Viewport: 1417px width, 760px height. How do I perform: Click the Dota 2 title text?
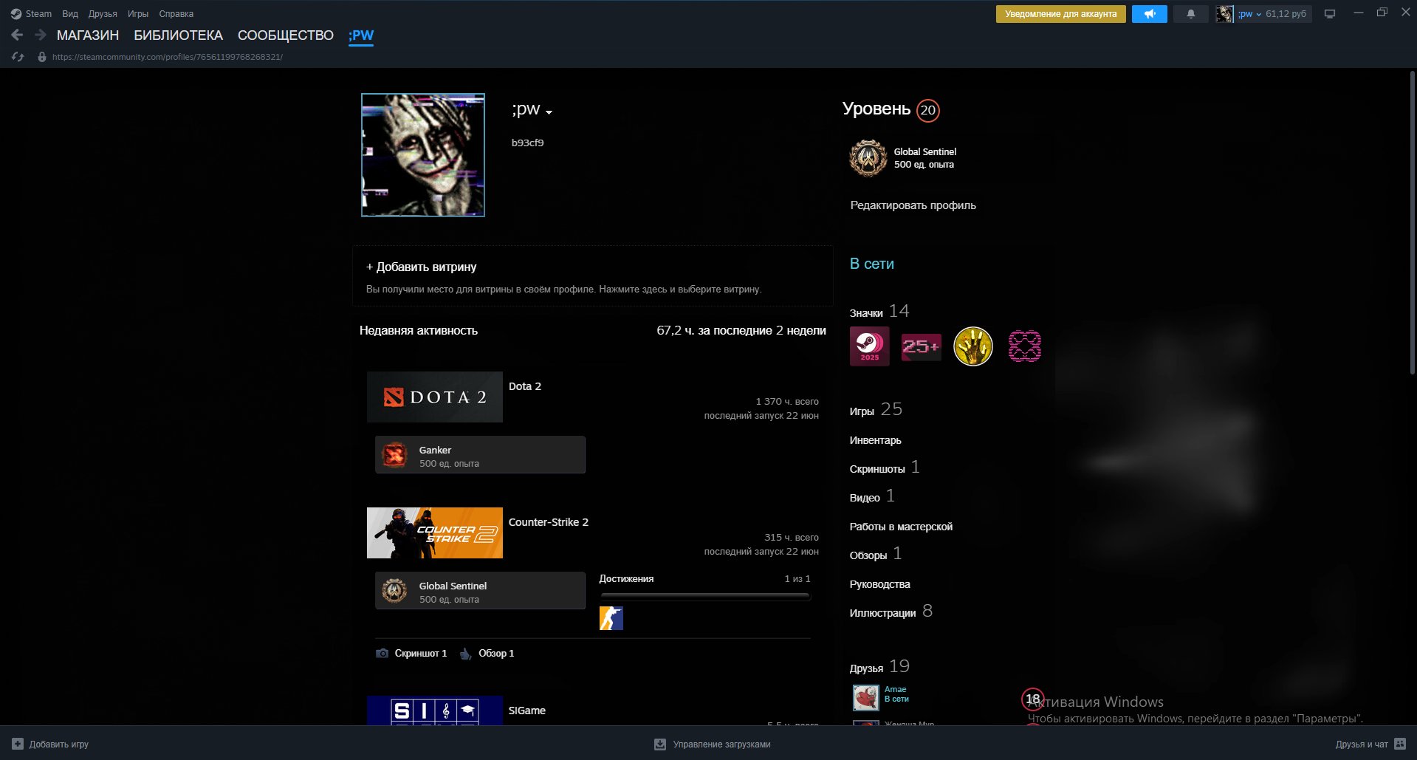point(525,386)
